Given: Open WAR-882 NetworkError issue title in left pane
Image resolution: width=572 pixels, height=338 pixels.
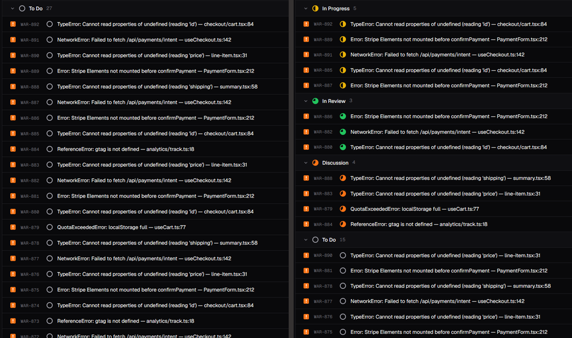Looking at the screenshot, I should click(x=144, y=180).
